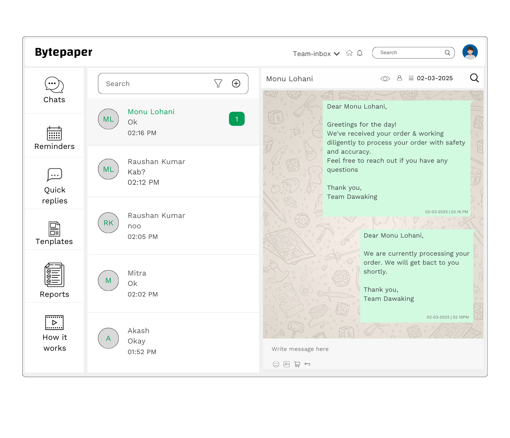510x438 pixels.
Task: Open the shopping cart catalog icon
Action: pos(297,364)
